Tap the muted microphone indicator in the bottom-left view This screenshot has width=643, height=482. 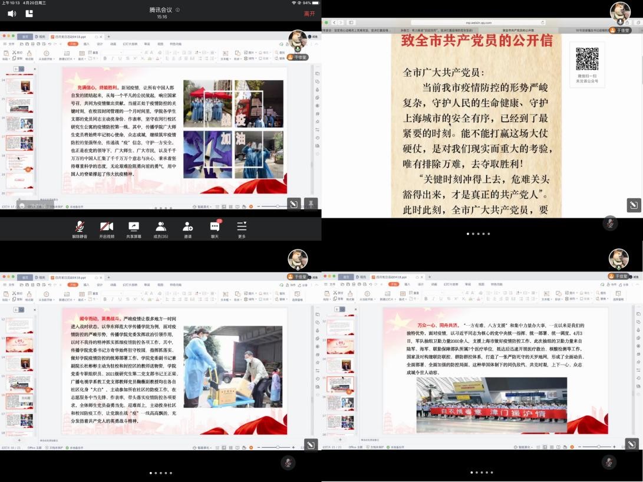(288, 463)
